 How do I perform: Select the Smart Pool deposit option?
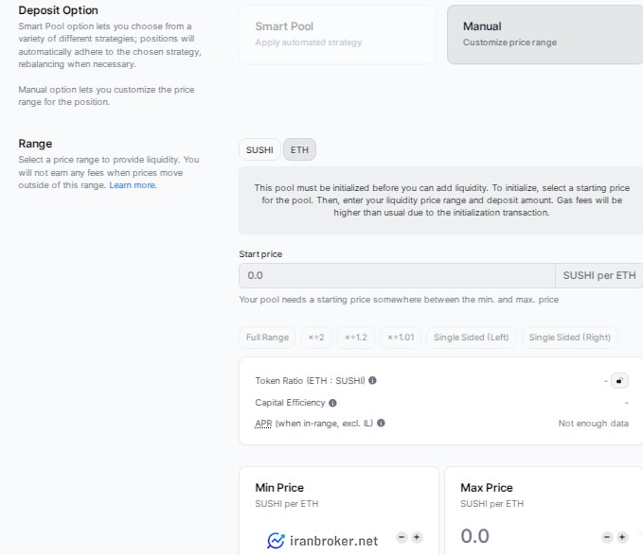point(337,34)
